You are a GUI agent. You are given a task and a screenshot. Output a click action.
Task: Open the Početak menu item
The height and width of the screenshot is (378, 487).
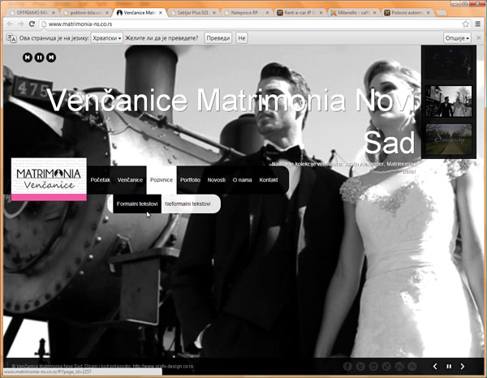(x=101, y=180)
